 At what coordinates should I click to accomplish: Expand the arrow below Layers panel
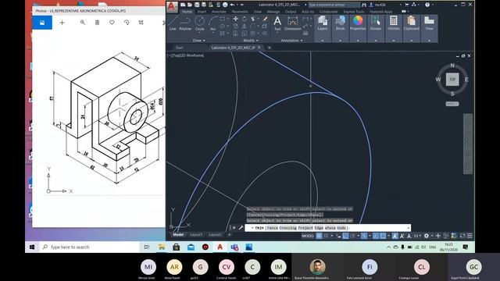(x=323, y=41)
